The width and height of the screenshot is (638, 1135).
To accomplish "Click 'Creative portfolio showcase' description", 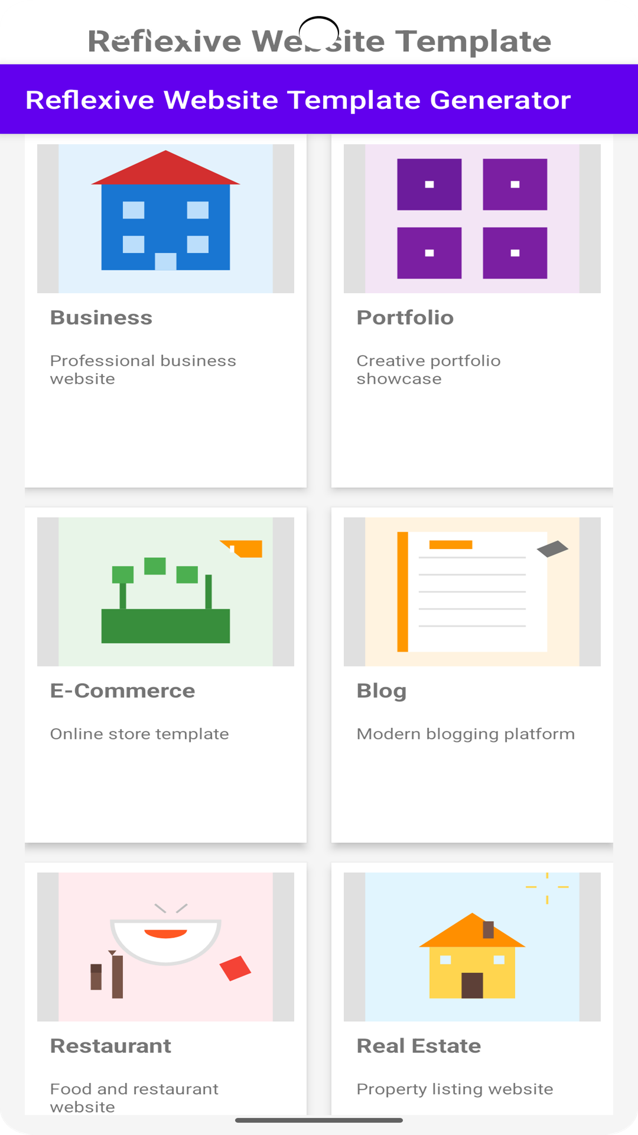I will [428, 369].
